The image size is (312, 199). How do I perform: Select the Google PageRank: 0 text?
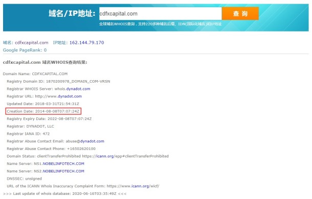point(25,50)
